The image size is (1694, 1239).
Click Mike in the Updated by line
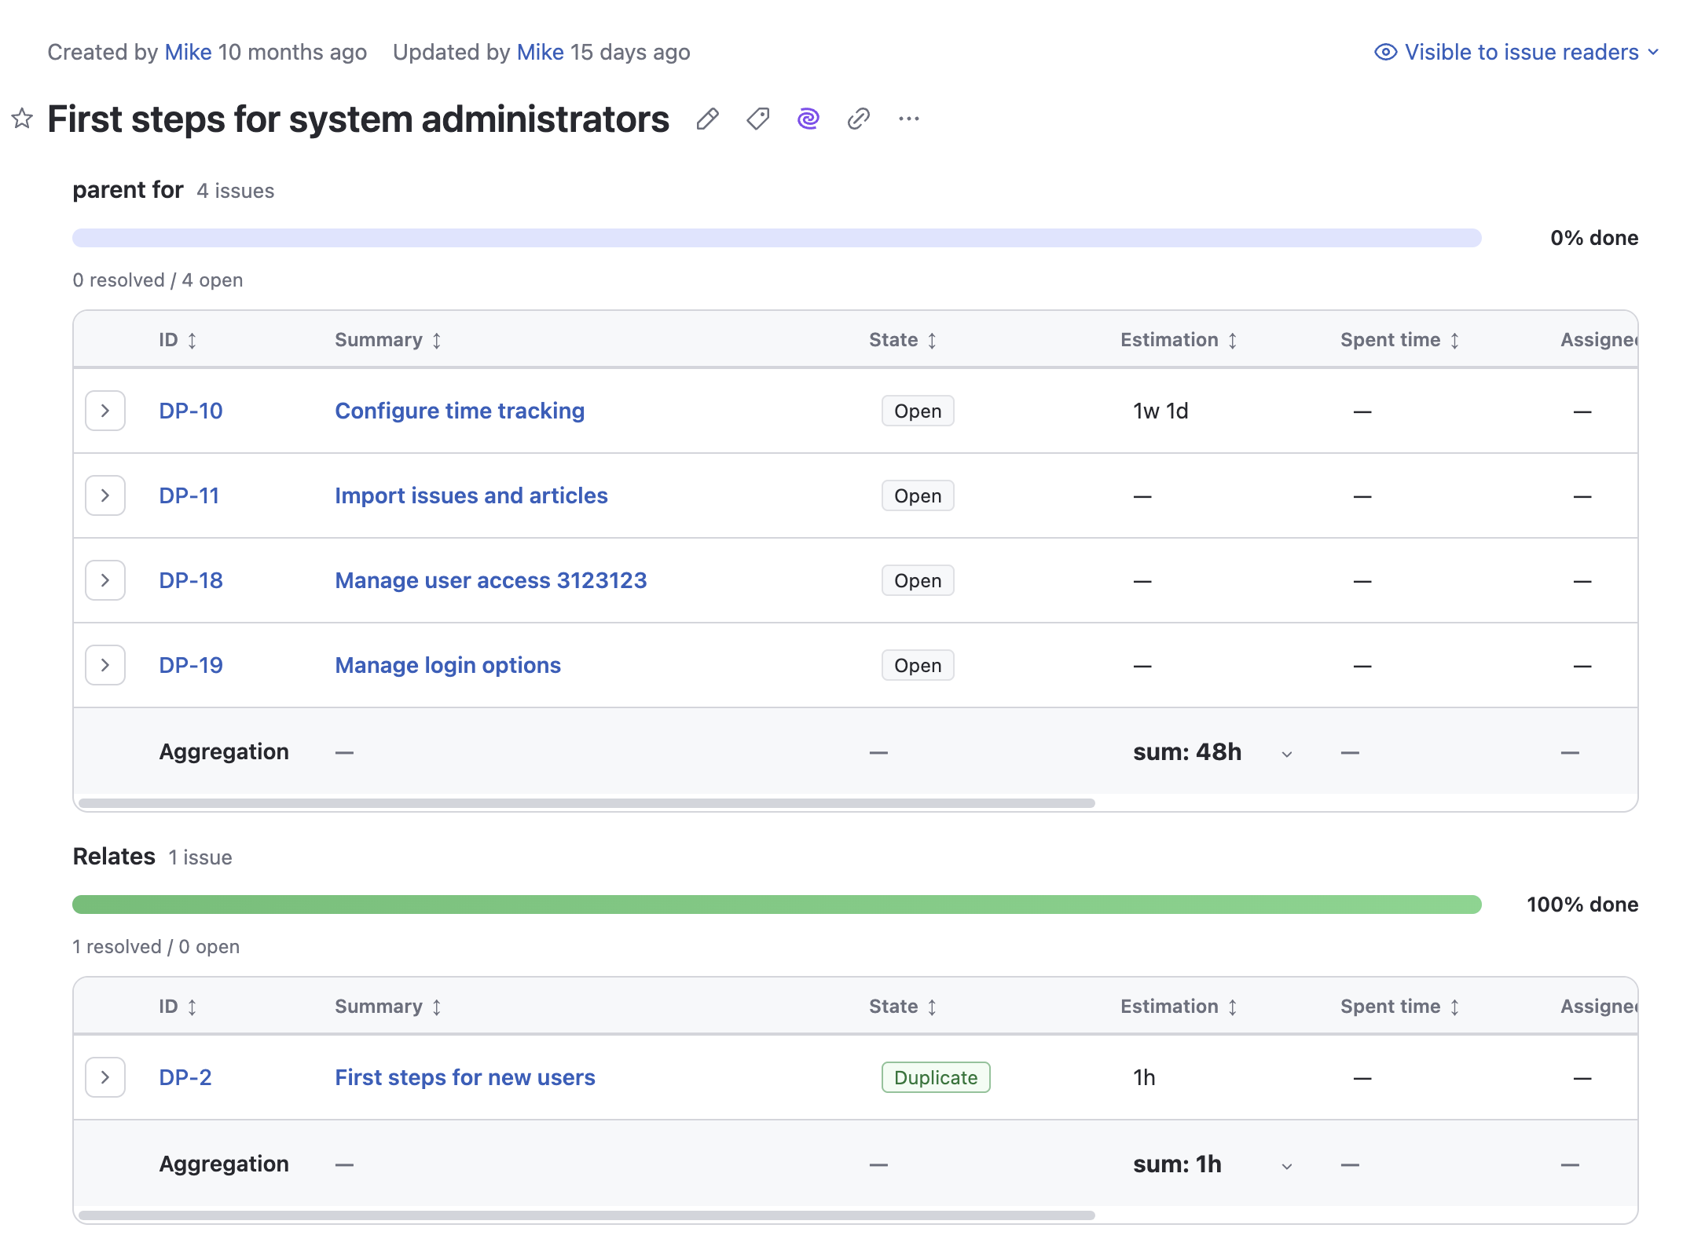coord(539,52)
